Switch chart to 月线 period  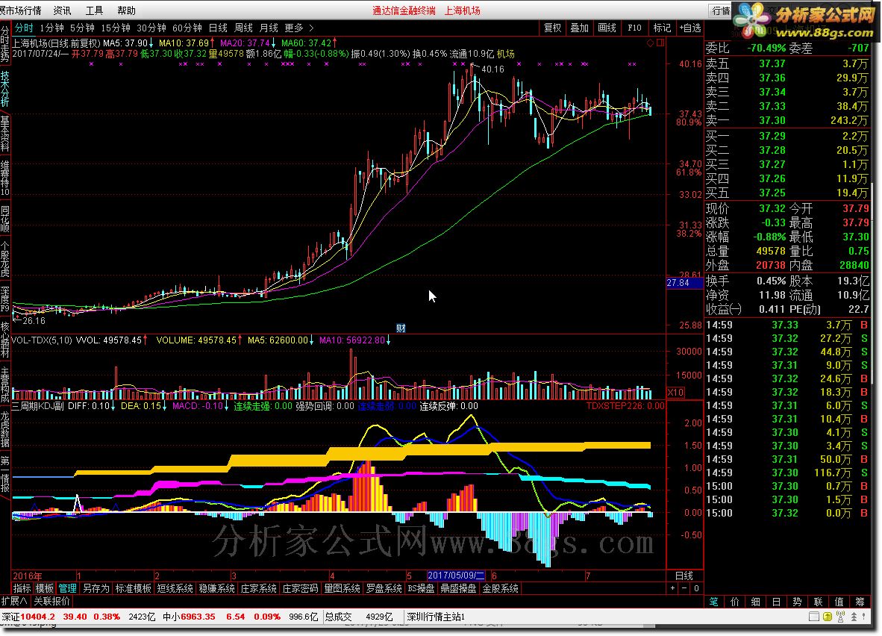pyautogui.click(x=269, y=28)
